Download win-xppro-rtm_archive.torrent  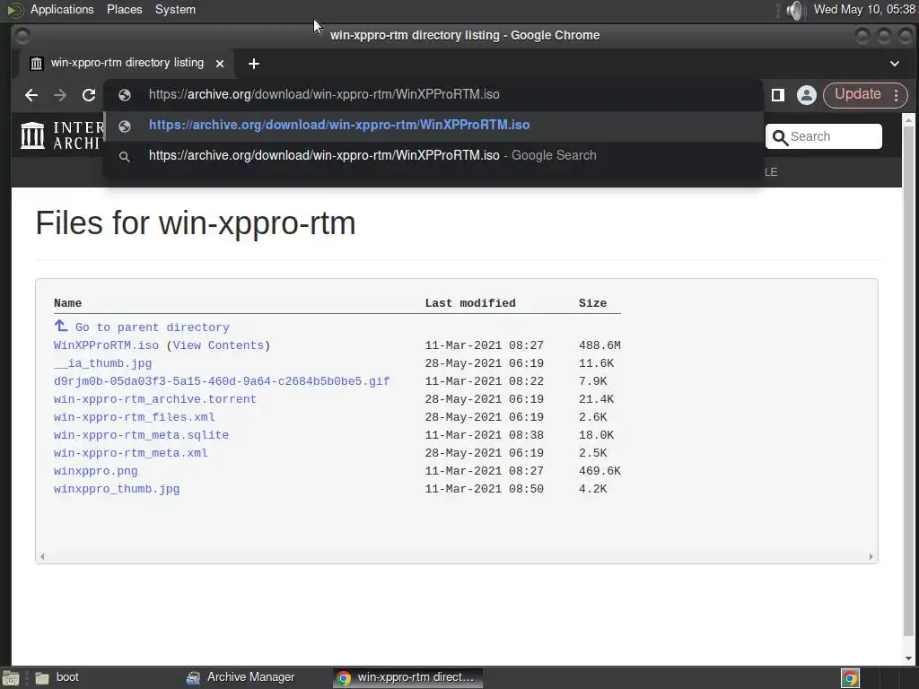154,399
